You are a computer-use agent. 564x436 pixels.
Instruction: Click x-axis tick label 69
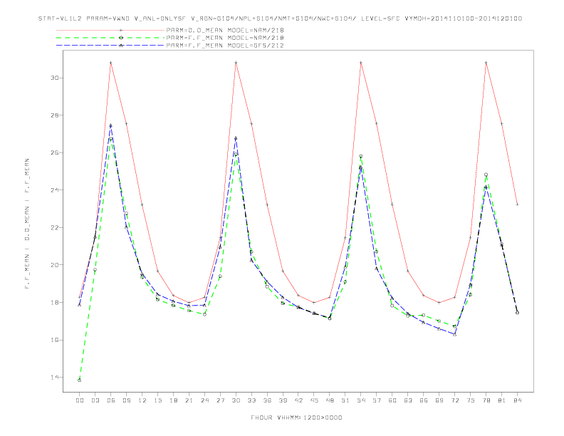(x=439, y=400)
